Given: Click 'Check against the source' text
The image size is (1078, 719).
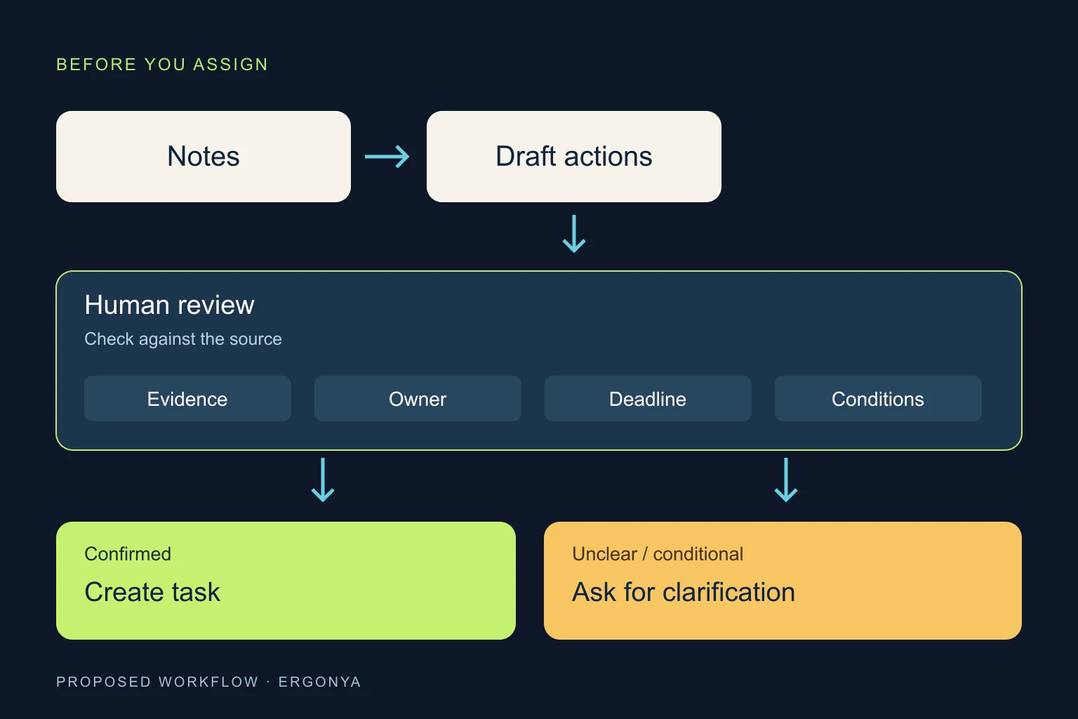Looking at the screenshot, I should 183,339.
